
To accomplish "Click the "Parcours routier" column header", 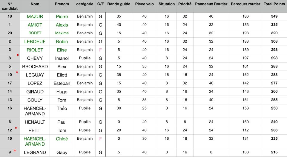I will pos(245,4).
